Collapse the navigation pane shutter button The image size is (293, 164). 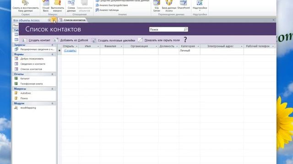coord(54,20)
